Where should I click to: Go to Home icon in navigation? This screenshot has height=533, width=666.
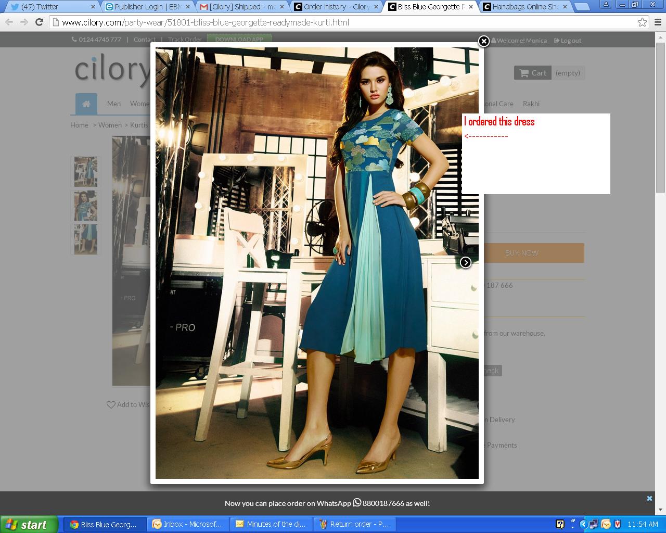[86, 104]
